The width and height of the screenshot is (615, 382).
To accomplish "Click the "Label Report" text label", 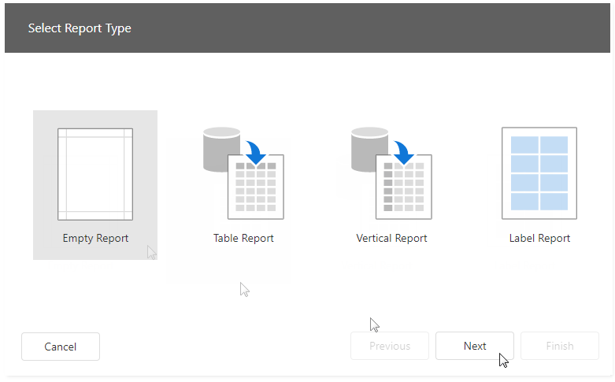I will (x=539, y=238).
